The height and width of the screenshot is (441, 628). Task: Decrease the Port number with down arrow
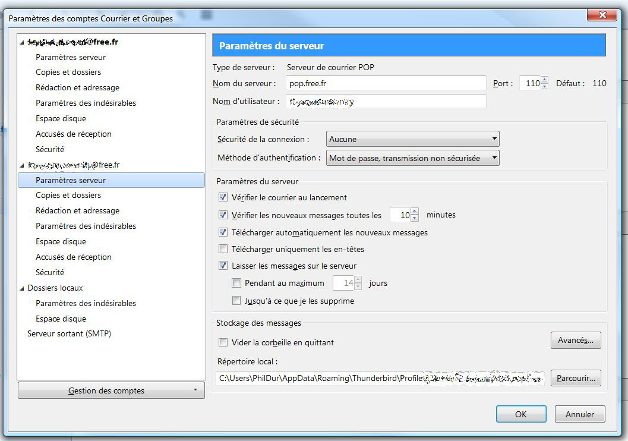(x=544, y=87)
